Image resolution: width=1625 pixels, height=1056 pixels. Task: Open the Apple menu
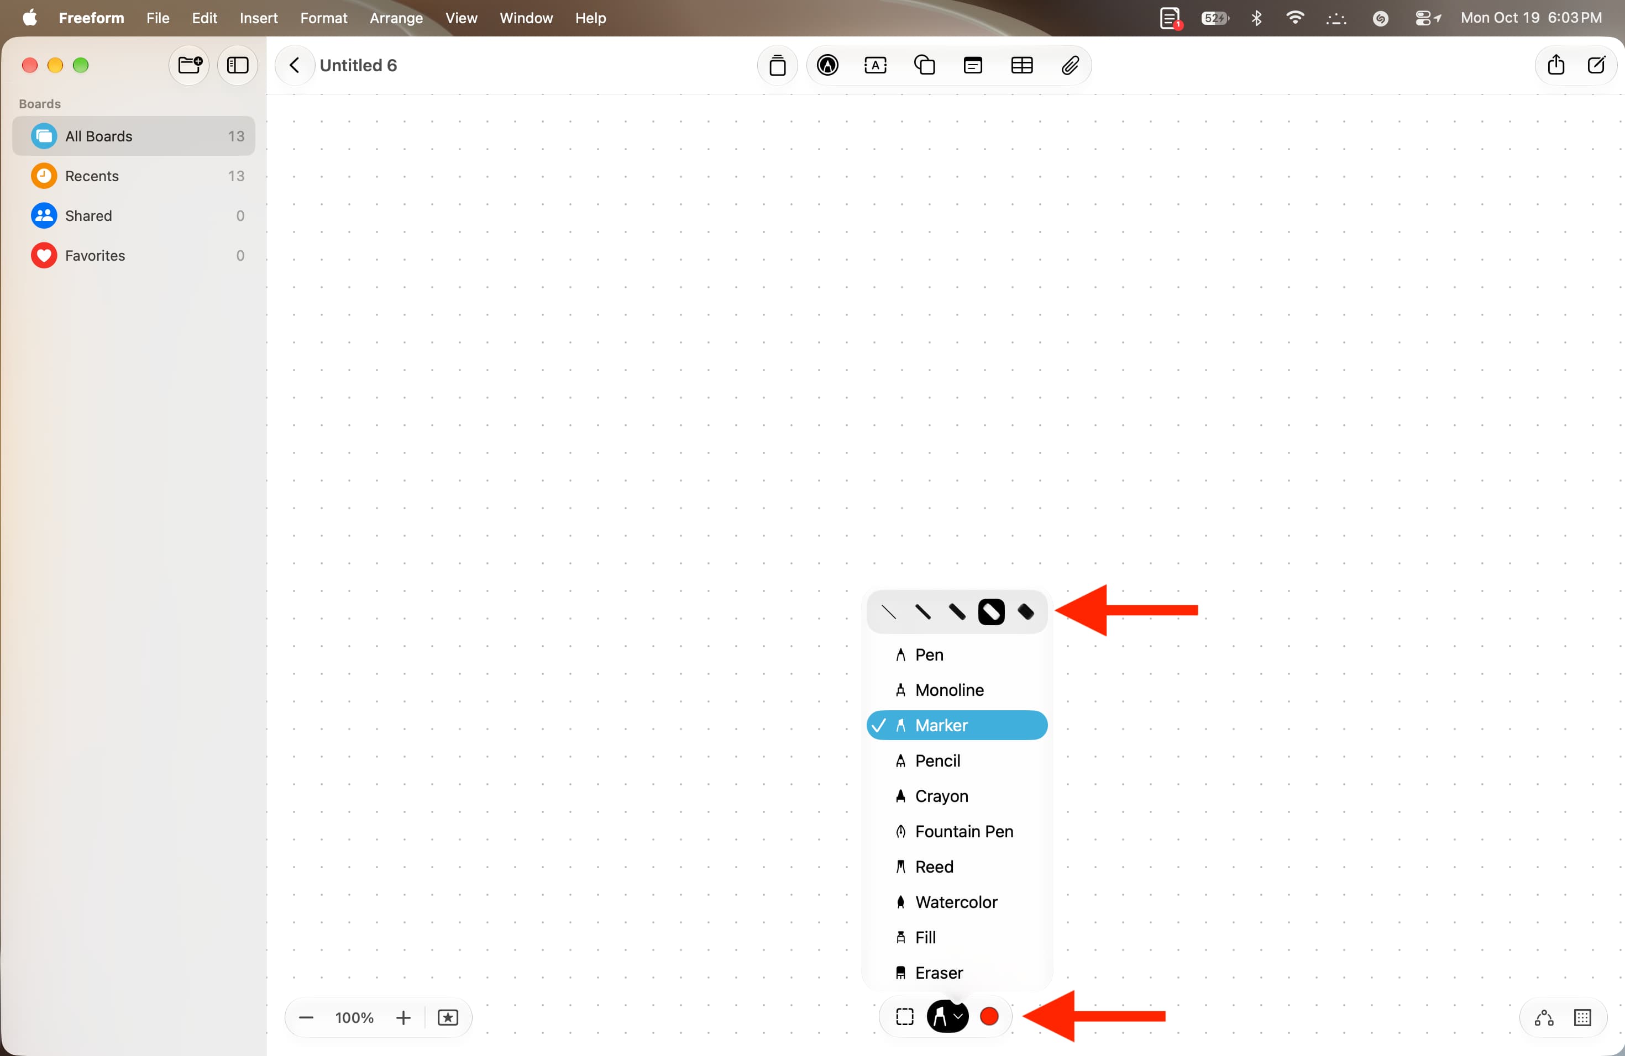(x=30, y=18)
